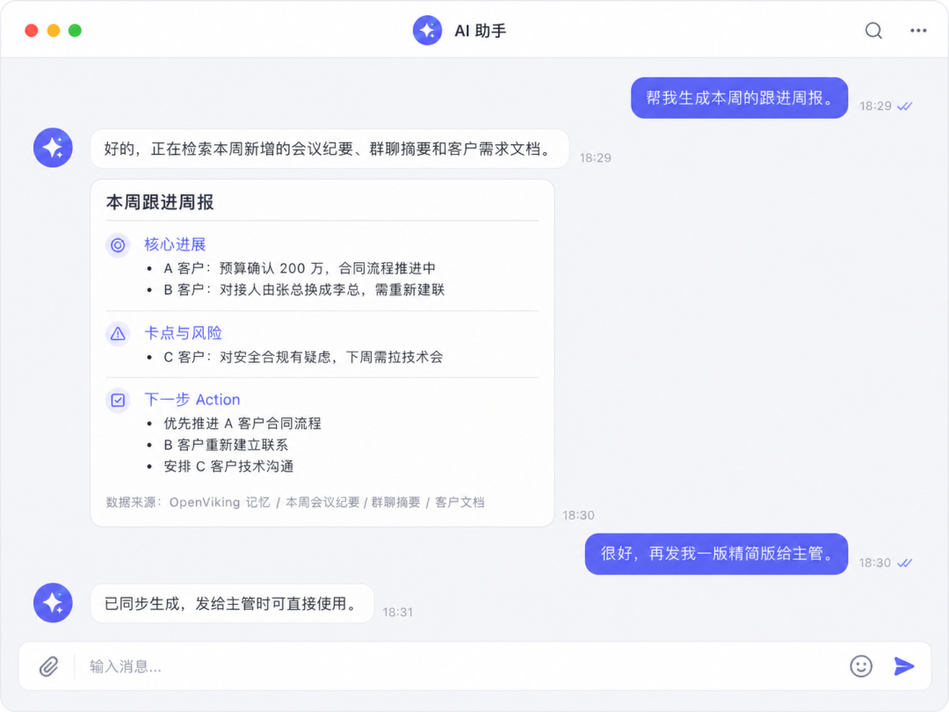Screen dimensions: 949x712
Task: Click the AI 助手 window title
Action: pos(480,31)
